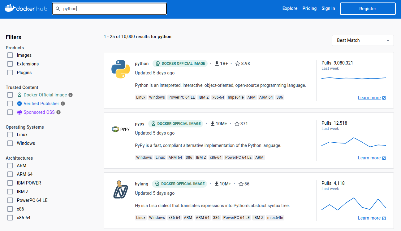Check the x86 architecture checkbox
Viewport: 401px width, 231px height.
click(x=10, y=209)
